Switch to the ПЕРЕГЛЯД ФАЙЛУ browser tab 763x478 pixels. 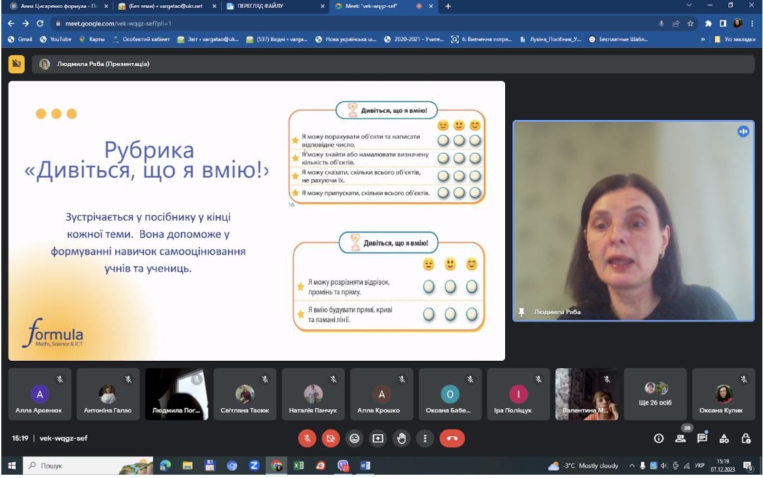pyautogui.click(x=274, y=7)
